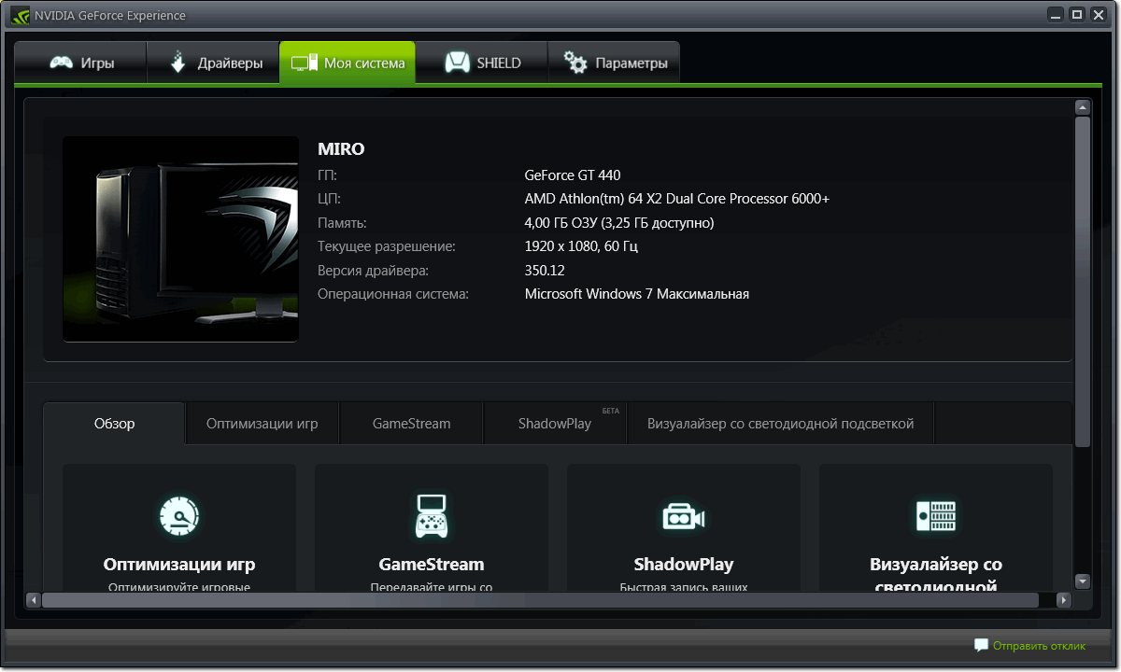Click the Память label
The width and height of the screenshot is (1121, 672).
342,223
